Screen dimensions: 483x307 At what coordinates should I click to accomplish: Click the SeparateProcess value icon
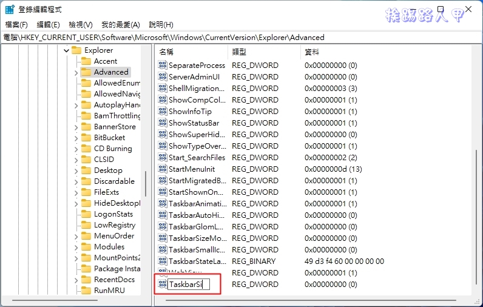[163, 66]
